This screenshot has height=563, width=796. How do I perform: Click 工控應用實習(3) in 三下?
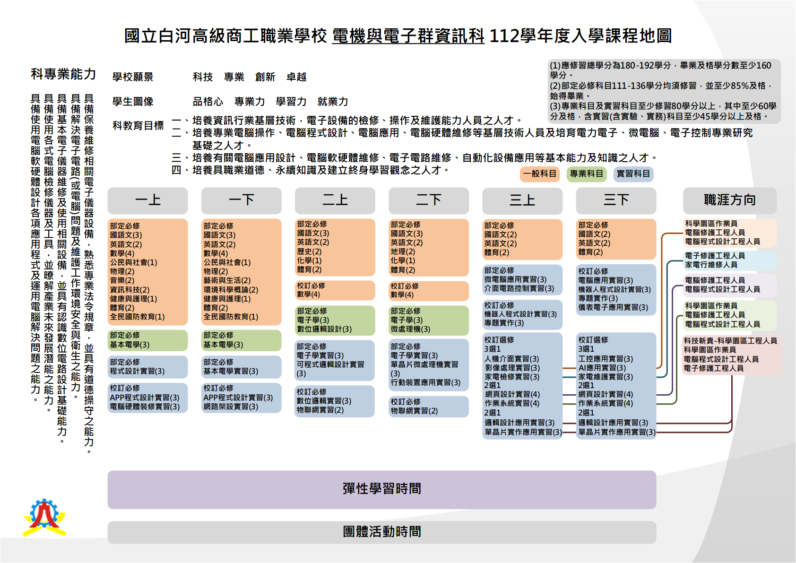pos(606,359)
